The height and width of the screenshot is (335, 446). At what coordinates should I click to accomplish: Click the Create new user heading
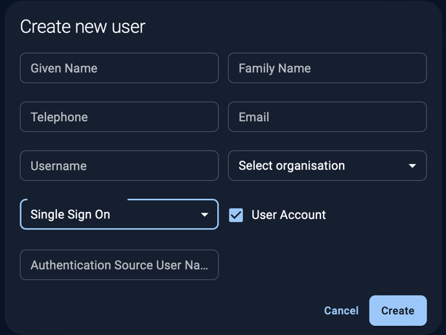pos(83,27)
